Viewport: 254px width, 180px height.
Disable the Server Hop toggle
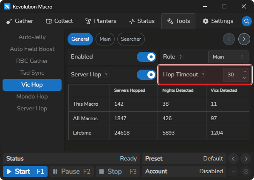[147, 75]
